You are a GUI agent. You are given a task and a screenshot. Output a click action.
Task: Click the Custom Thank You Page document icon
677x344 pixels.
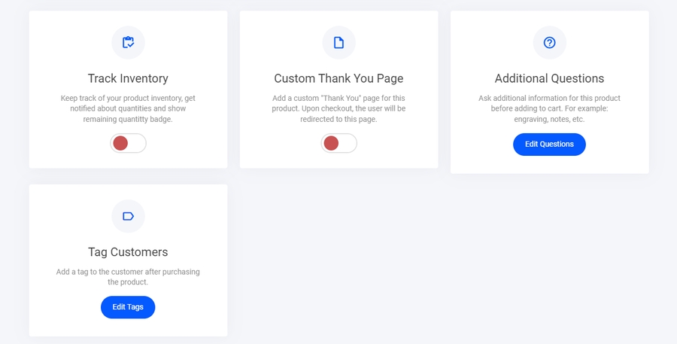[x=338, y=43]
